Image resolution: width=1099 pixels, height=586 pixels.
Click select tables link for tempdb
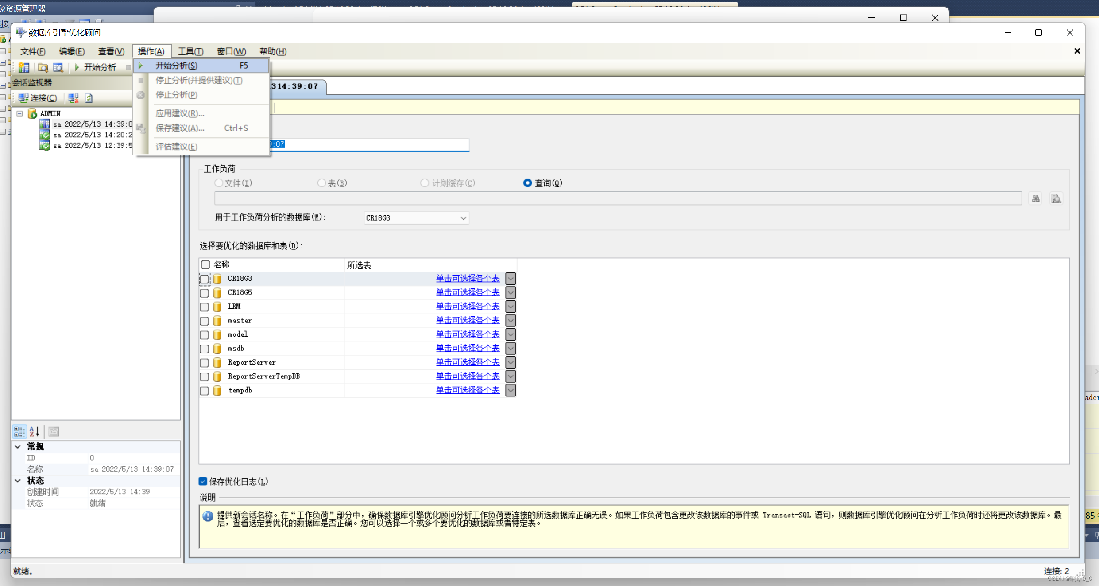click(468, 390)
